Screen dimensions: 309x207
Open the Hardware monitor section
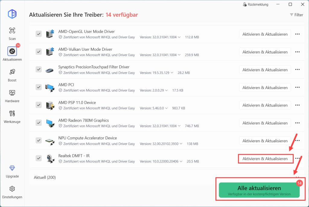[12, 96]
